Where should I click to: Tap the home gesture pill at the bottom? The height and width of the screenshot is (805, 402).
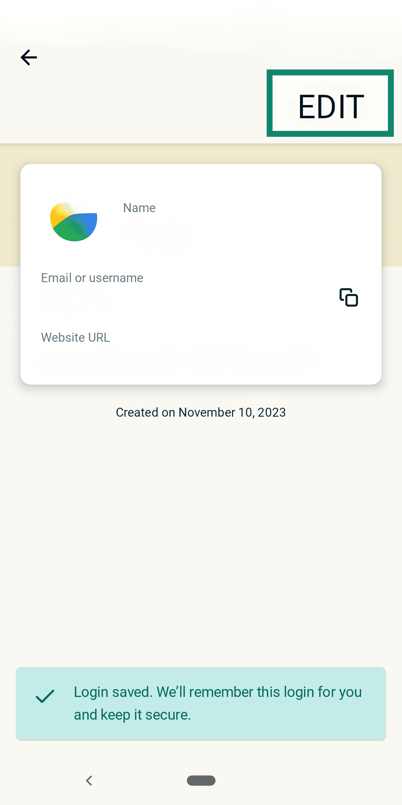tap(201, 781)
